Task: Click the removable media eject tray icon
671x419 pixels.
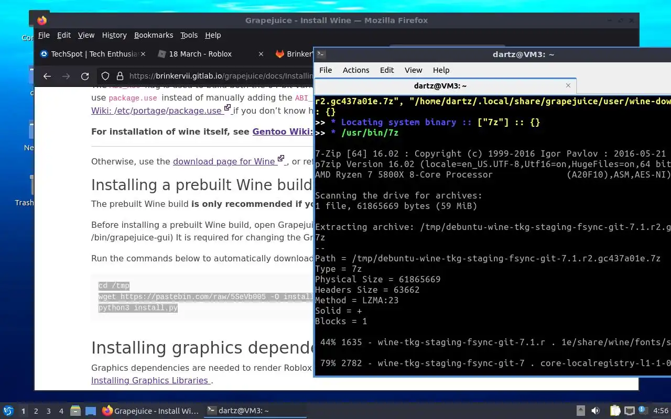Action: (x=581, y=411)
